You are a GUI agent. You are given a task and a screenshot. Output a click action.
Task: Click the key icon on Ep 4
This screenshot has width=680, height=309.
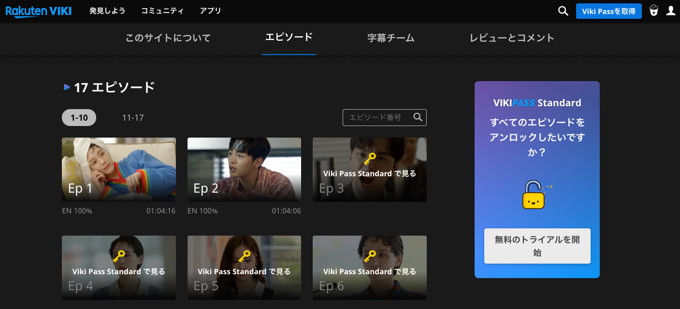point(119,256)
